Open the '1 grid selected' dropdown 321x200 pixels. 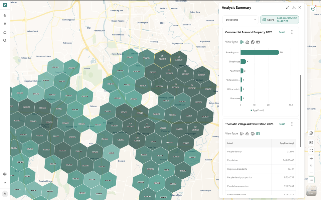240,20
